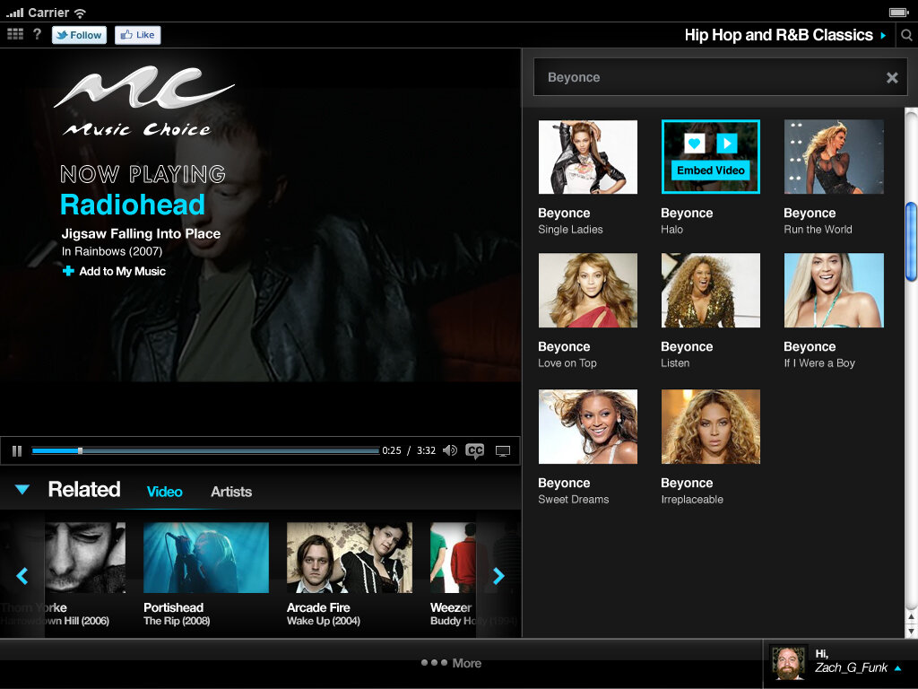918x689 pixels.
Task: Click the 'Single Ladies' song title text
Action: 570,230
